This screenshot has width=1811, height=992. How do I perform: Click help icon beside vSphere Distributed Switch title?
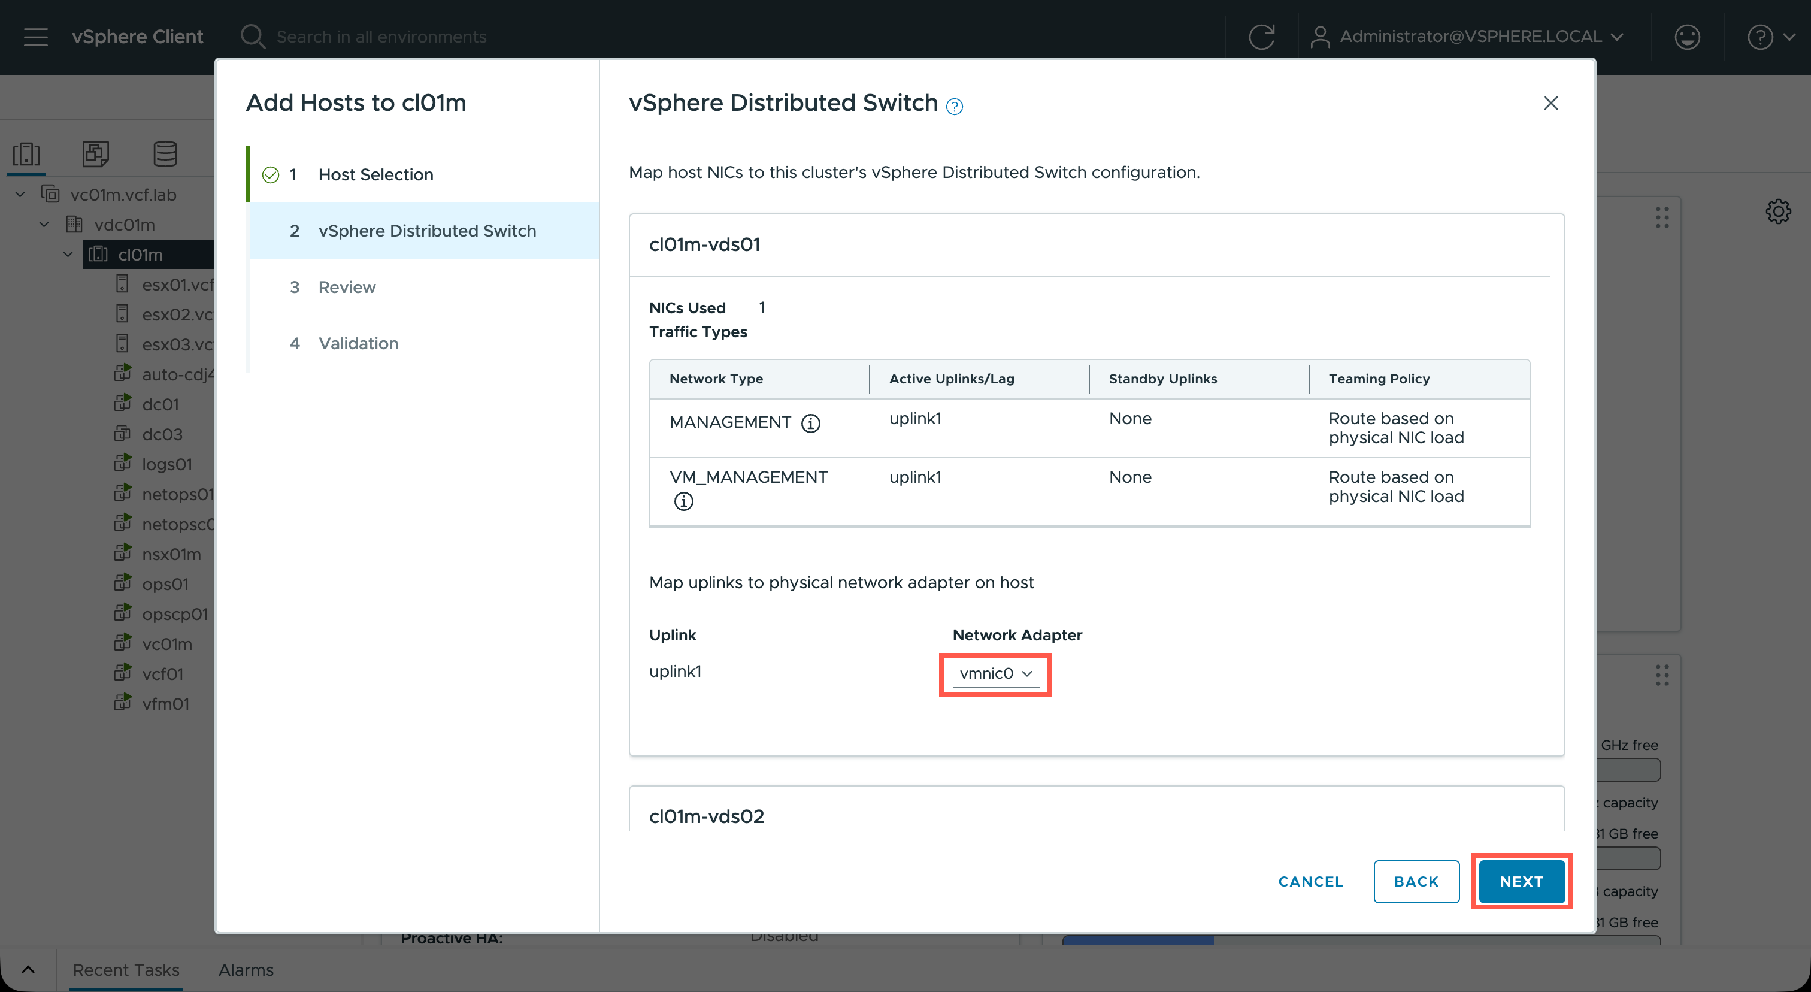coord(954,106)
